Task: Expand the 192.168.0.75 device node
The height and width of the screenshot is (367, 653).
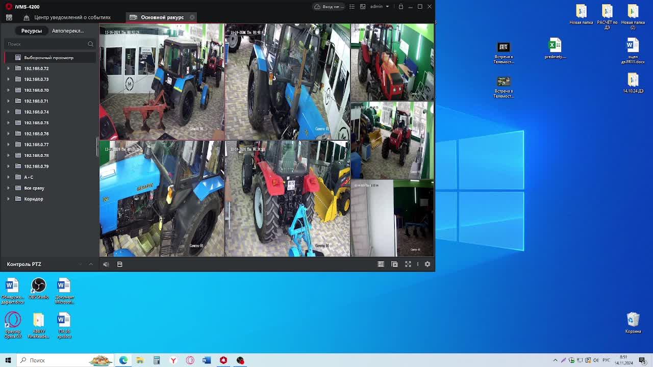Action: (8, 123)
